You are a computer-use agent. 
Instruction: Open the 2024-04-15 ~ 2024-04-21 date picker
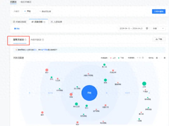point(132,28)
